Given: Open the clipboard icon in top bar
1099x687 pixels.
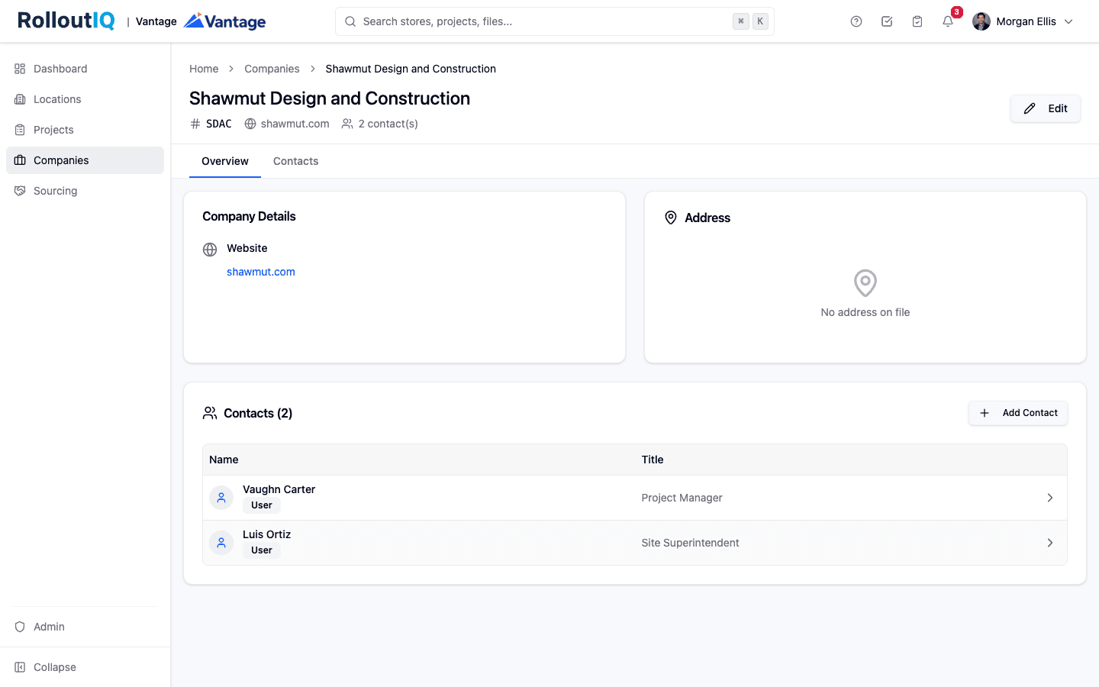Looking at the screenshot, I should [917, 21].
